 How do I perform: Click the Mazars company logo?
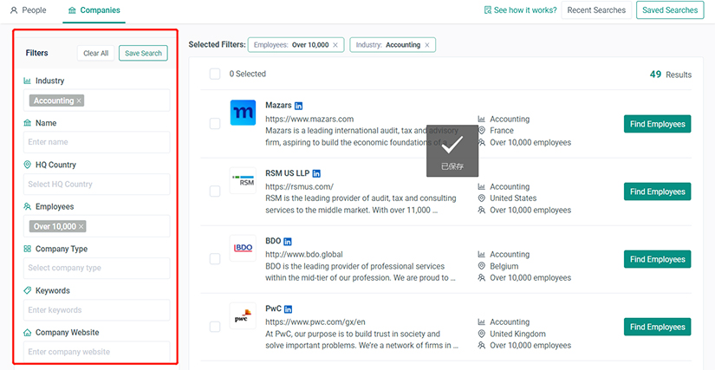pyautogui.click(x=242, y=114)
